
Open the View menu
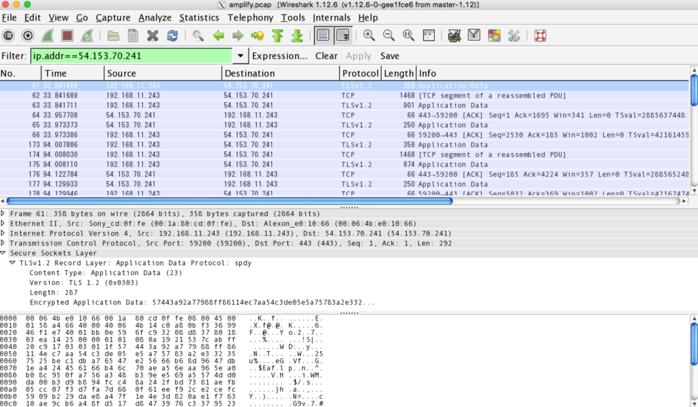(59, 18)
